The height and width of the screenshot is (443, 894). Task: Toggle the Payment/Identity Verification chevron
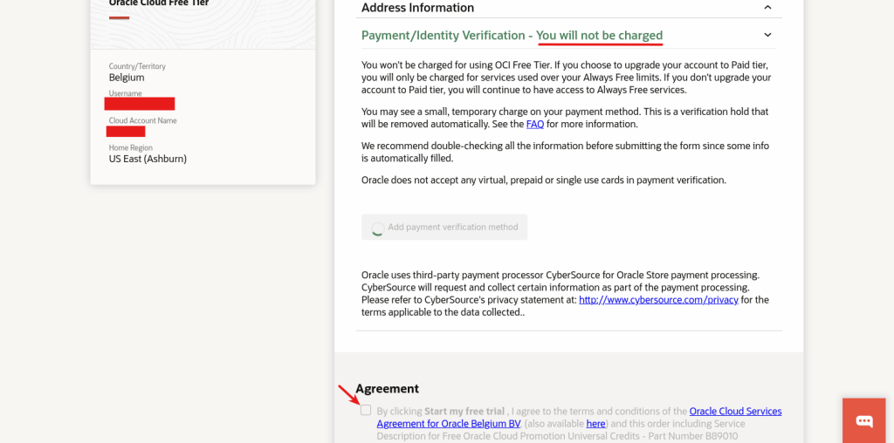tap(767, 35)
